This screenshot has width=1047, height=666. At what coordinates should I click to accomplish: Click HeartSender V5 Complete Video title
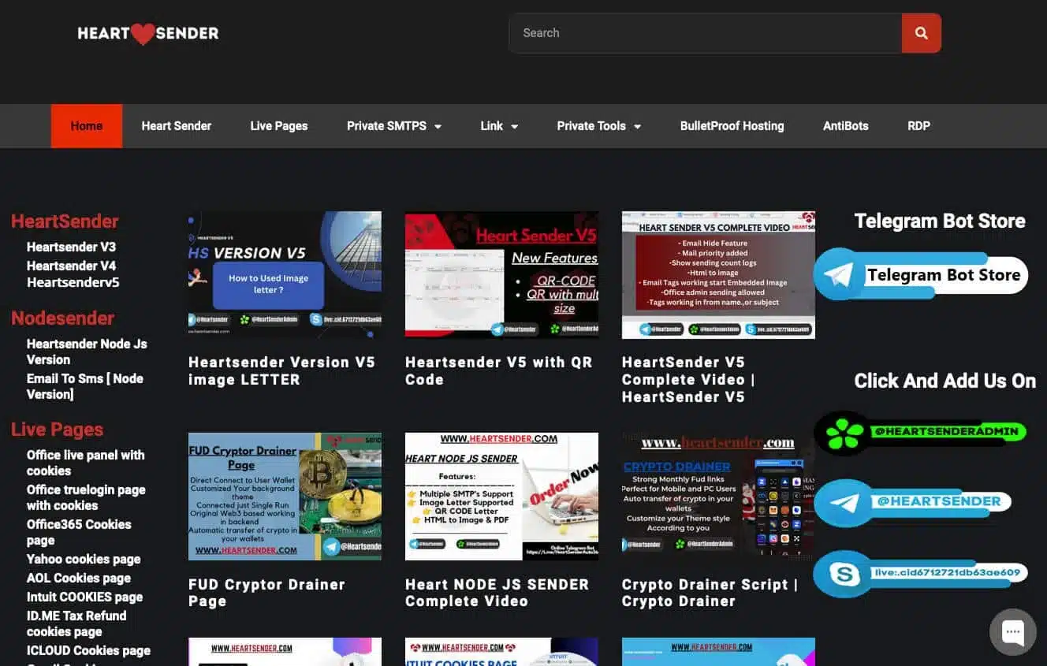[x=688, y=379]
